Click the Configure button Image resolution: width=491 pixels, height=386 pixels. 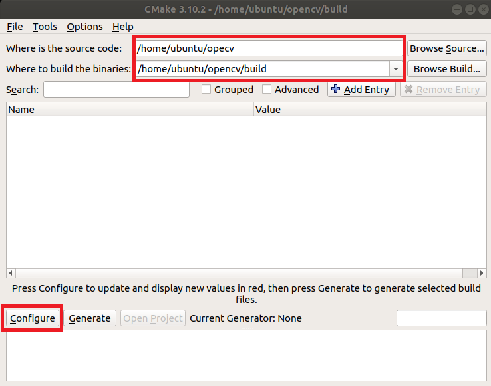point(33,318)
